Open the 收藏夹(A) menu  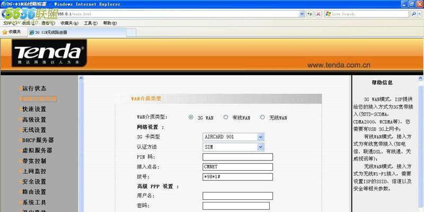tap(69, 23)
